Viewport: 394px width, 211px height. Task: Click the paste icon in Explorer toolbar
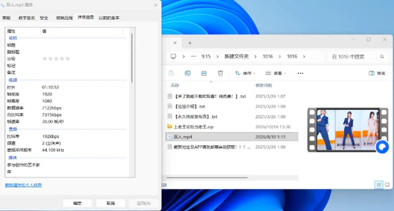pyautogui.click(x=172, y=73)
